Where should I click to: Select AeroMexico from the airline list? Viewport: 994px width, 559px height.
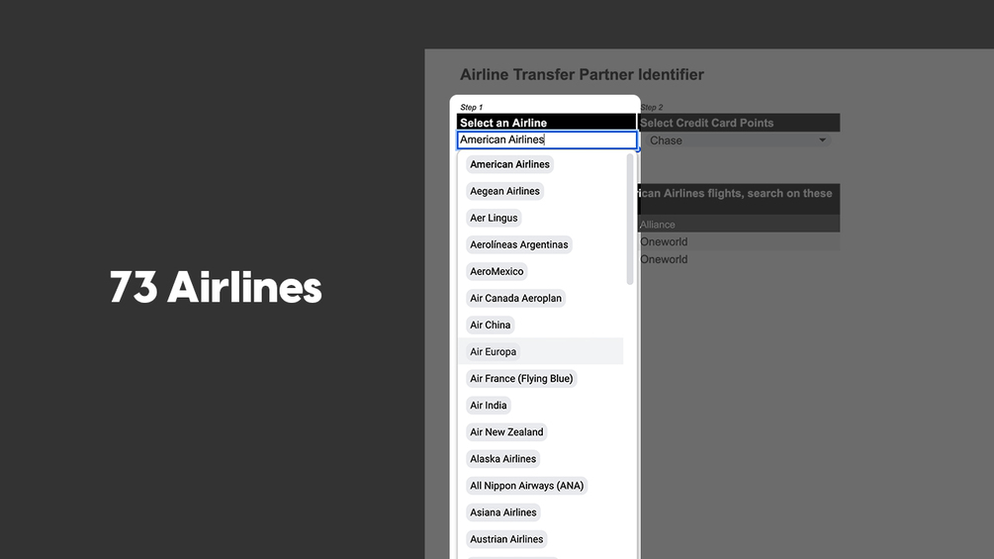point(497,271)
